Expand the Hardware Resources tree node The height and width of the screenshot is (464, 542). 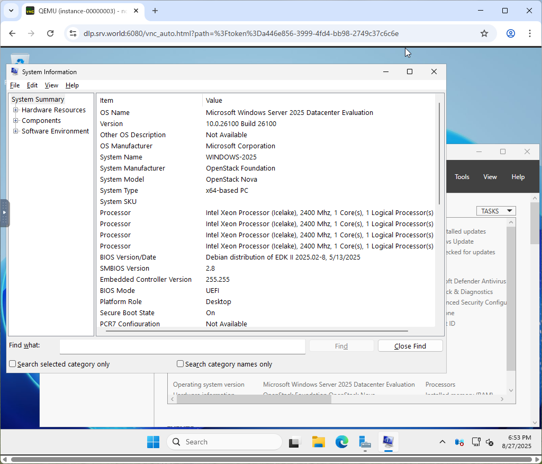click(16, 110)
